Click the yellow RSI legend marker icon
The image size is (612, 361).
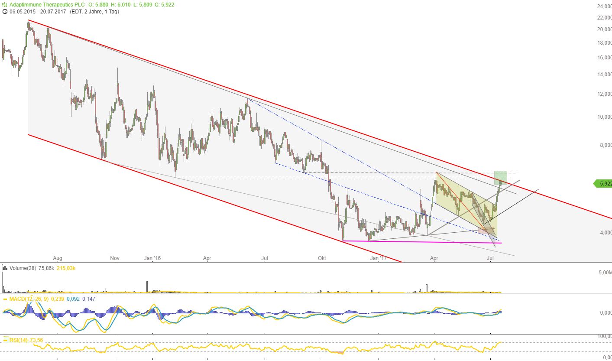pyautogui.click(x=5, y=340)
